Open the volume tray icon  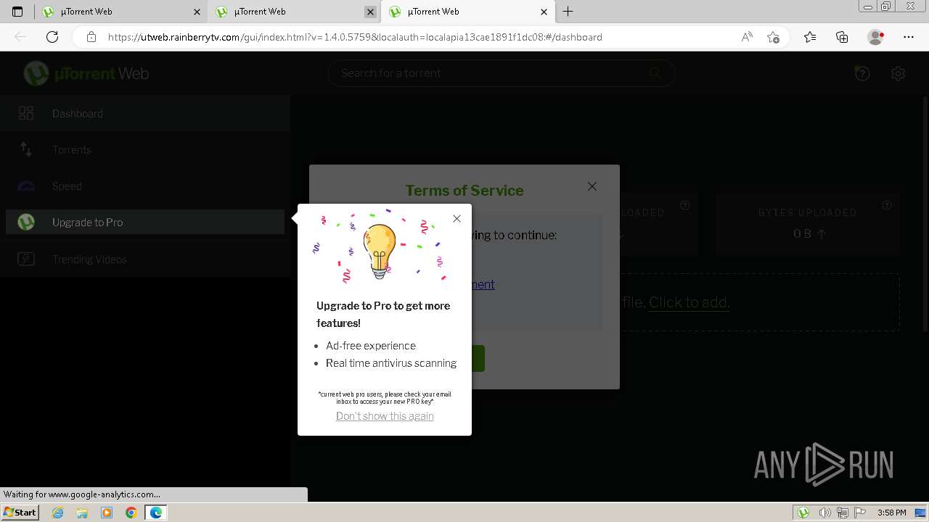824,513
